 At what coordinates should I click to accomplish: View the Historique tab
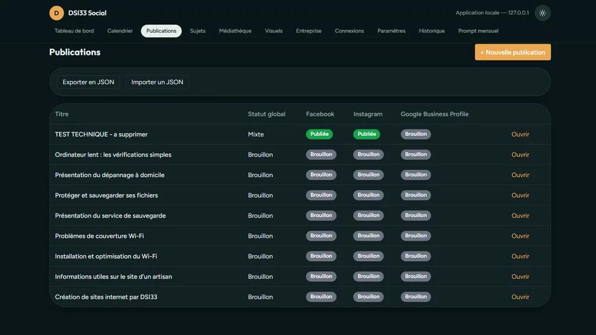pyautogui.click(x=432, y=31)
